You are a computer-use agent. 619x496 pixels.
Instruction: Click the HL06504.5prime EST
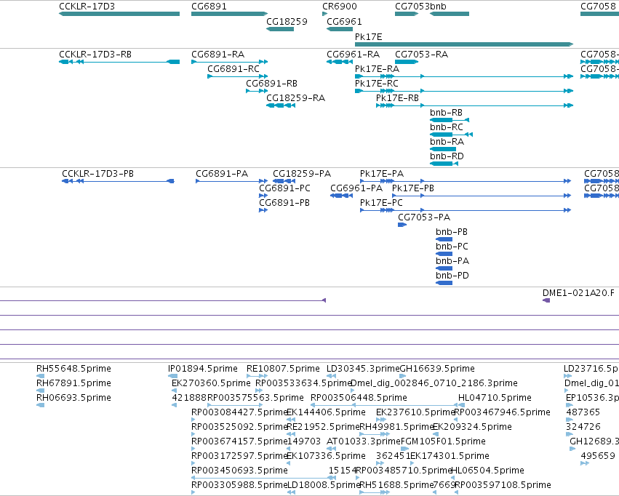pos(453,479)
